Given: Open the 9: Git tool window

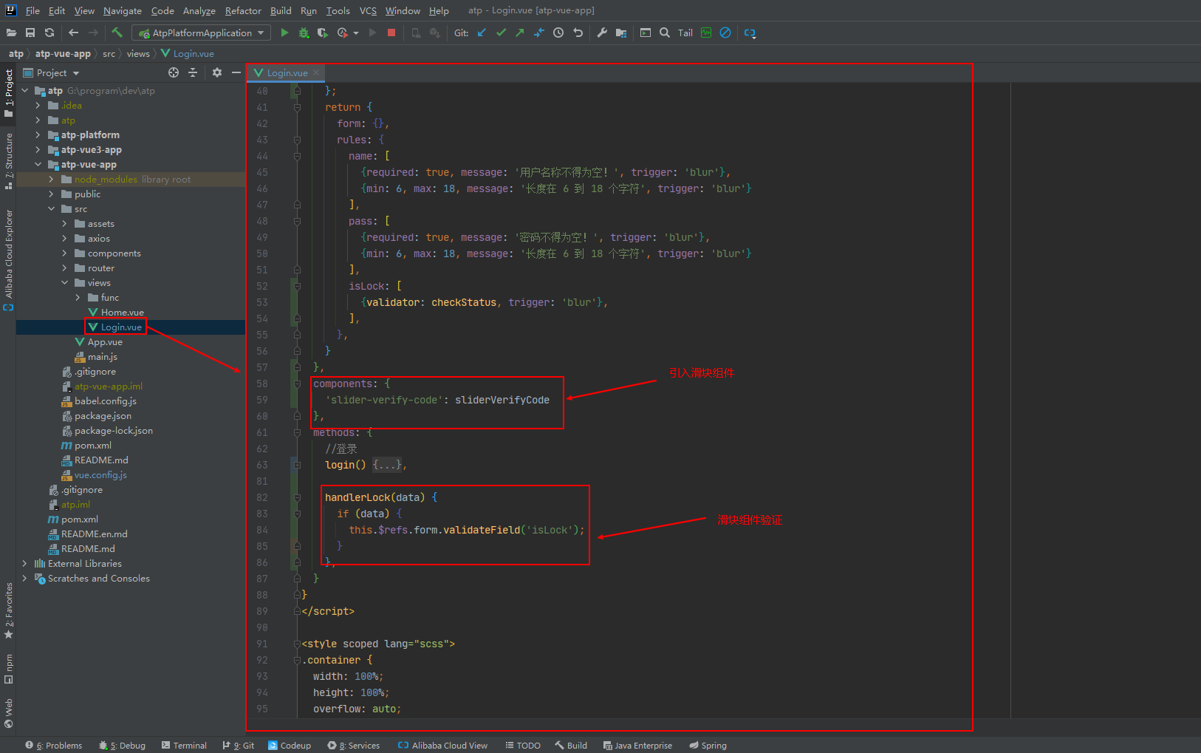Looking at the screenshot, I should [x=239, y=745].
